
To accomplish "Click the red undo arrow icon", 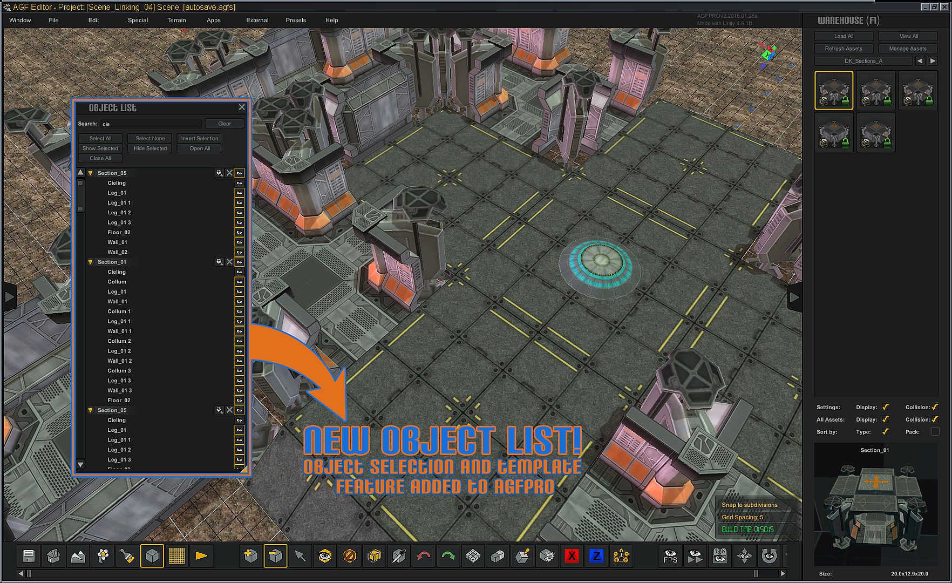I will [424, 555].
